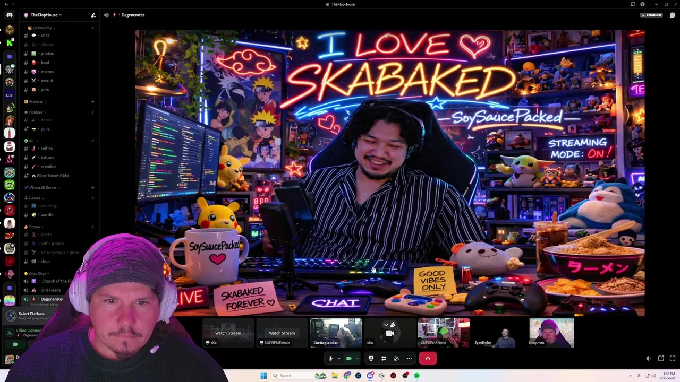Select SUPREMEcholo camera tile
Viewport: 680px width, 382px height.
(444, 333)
